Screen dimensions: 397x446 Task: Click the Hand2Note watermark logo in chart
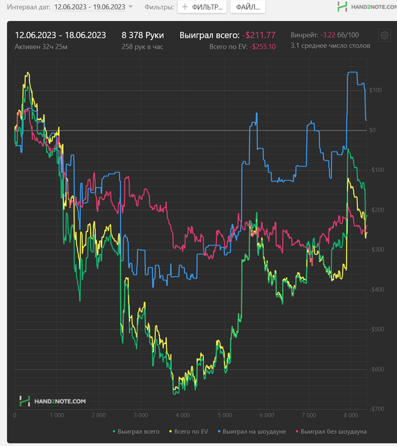[52, 401]
